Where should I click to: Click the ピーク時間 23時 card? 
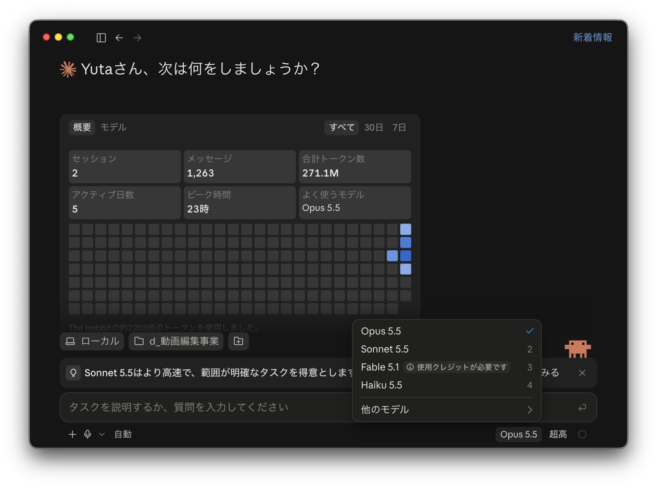tap(240, 203)
